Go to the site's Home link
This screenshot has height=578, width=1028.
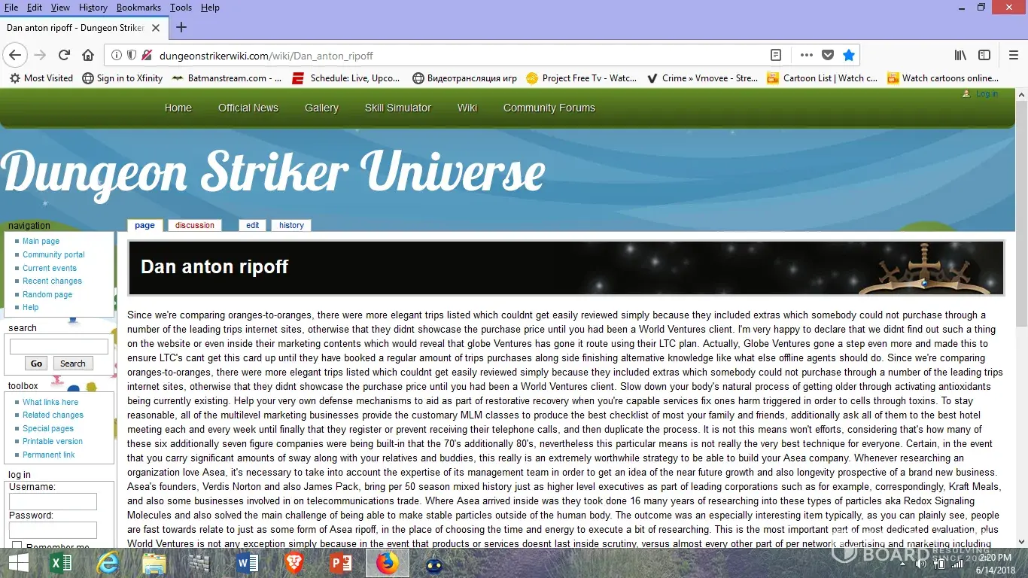point(178,108)
